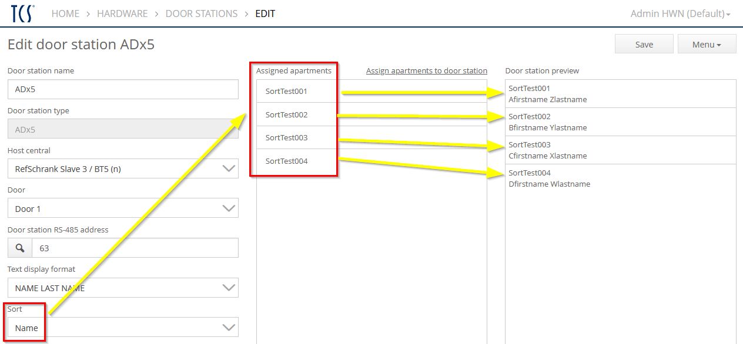
Task: Open Admin HWN user menu
Action: 680,14
